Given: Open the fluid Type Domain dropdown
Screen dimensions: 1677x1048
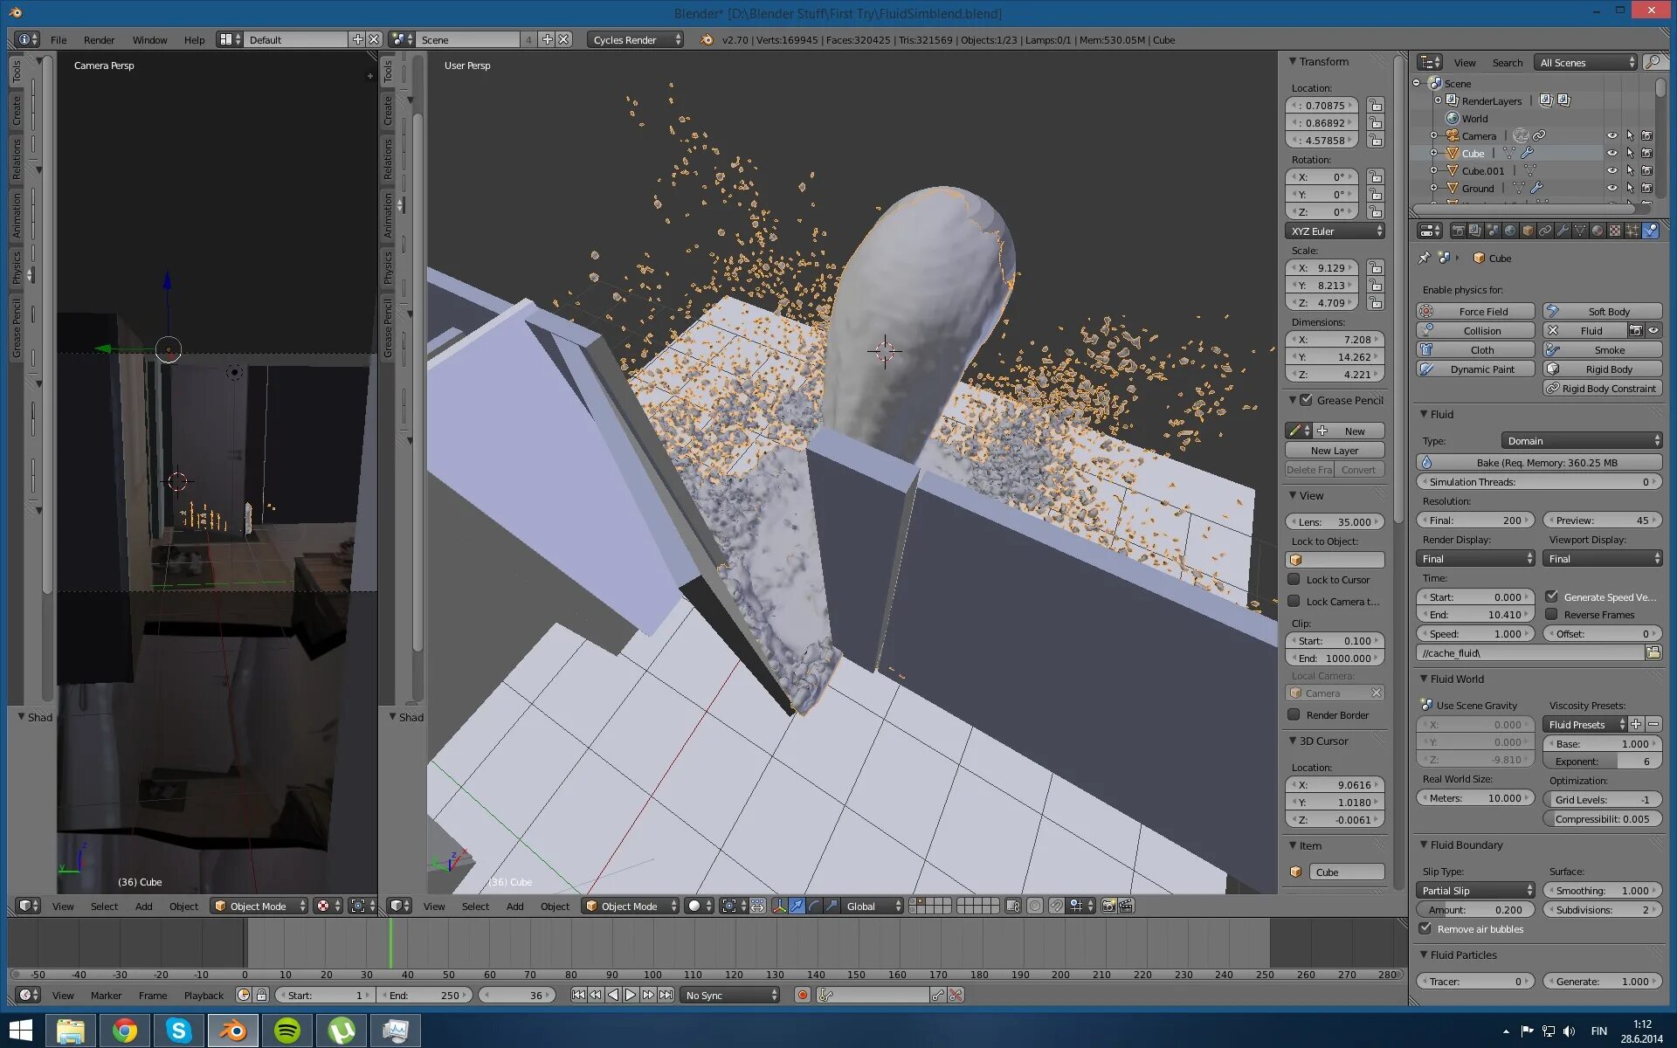Looking at the screenshot, I should coord(1581,440).
